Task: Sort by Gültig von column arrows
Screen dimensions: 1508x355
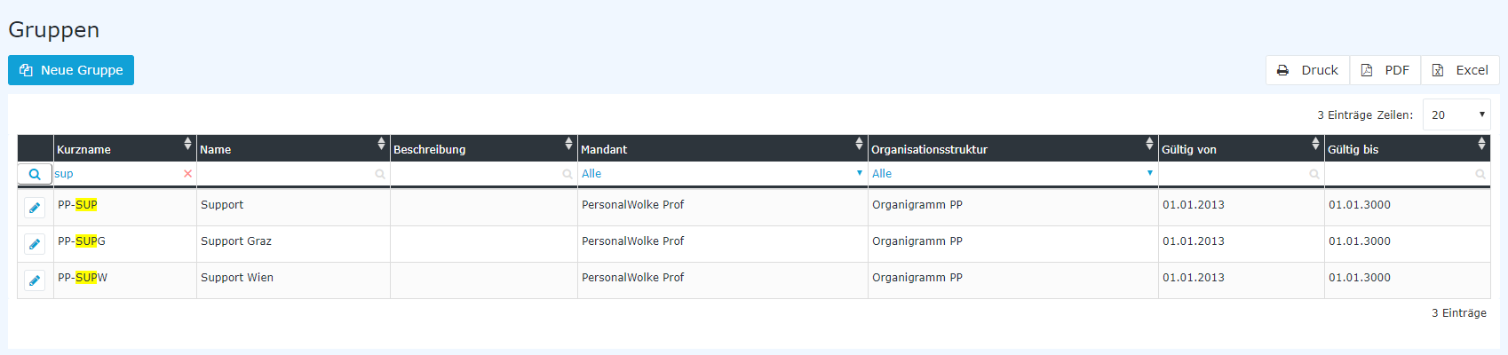Action: coord(1315,144)
